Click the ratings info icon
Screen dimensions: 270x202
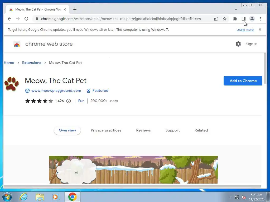69,101
